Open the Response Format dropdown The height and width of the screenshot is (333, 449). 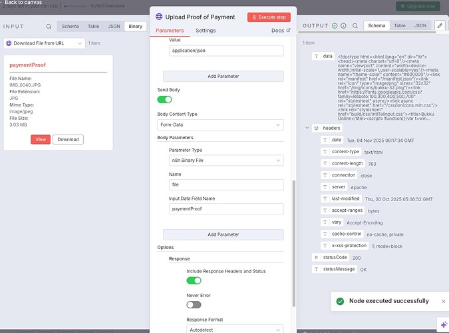point(235,329)
